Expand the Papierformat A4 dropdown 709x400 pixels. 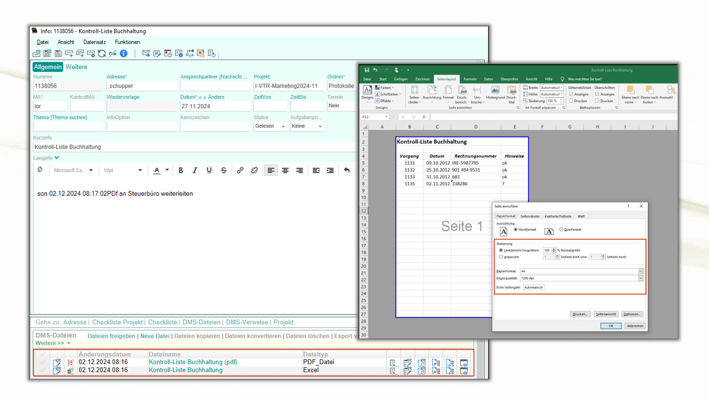pos(640,271)
